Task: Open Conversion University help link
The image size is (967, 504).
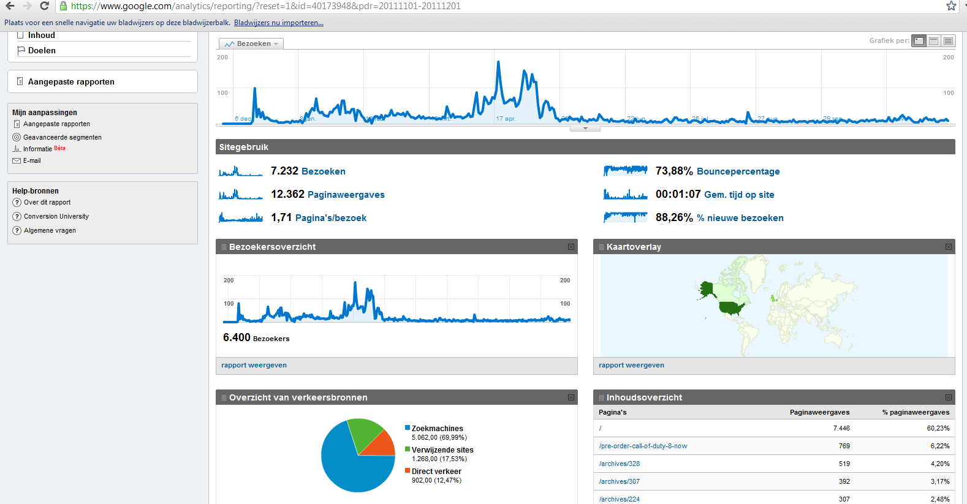Action: (56, 217)
